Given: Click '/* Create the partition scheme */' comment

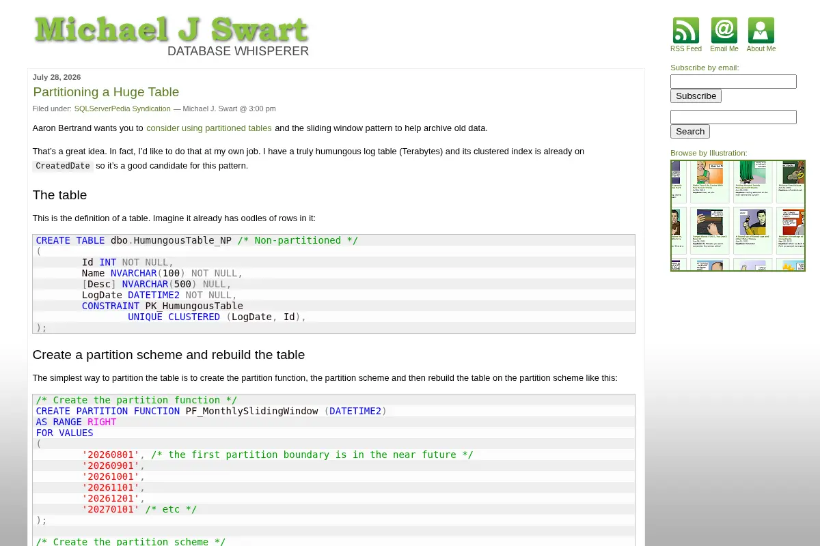Looking at the screenshot, I should pos(131,541).
